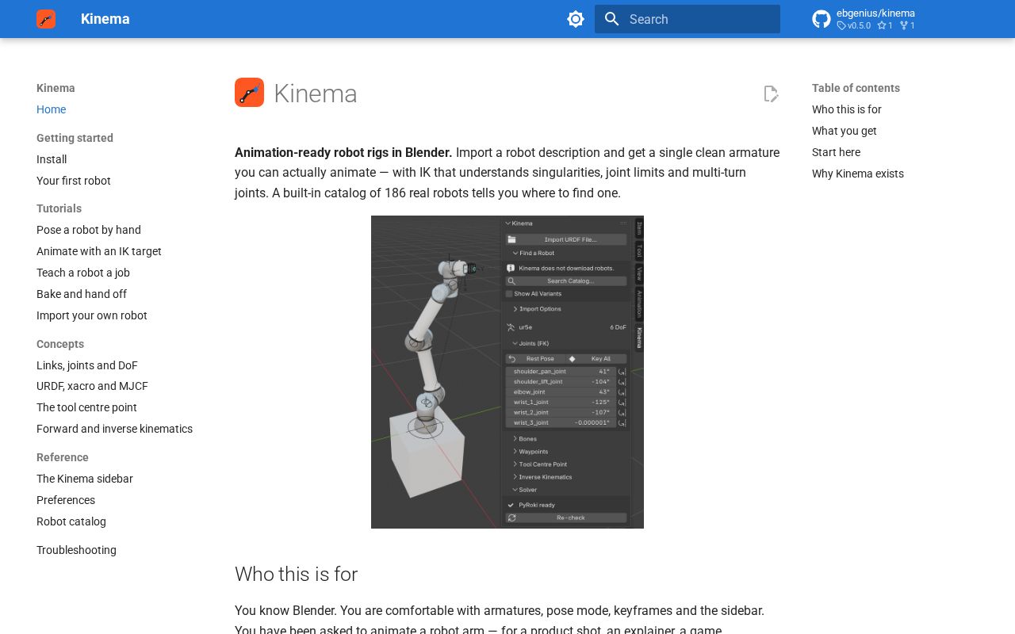Open The Kinema sidebar reference
The image size is (1015, 634).
(x=85, y=479)
